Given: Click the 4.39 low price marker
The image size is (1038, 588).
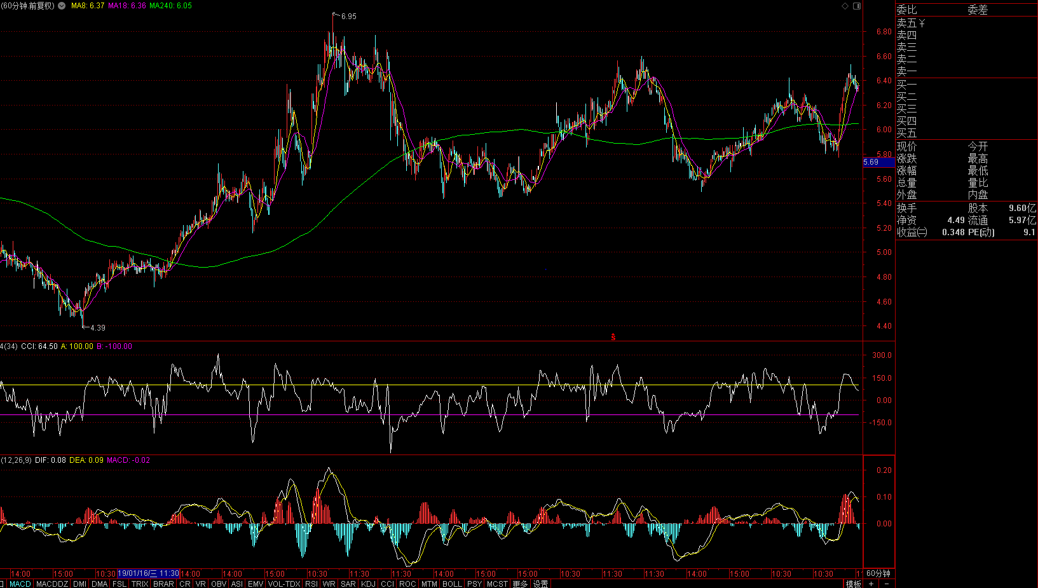Looking at the screenshot, I should (97, 328).
